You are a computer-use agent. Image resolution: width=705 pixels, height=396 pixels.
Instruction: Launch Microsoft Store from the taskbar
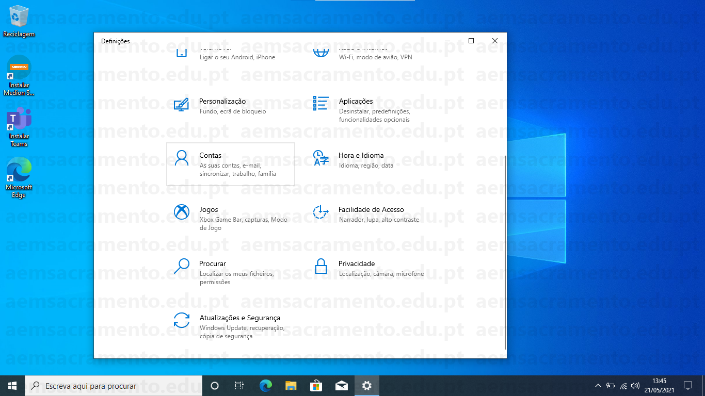tap(316, 386)
